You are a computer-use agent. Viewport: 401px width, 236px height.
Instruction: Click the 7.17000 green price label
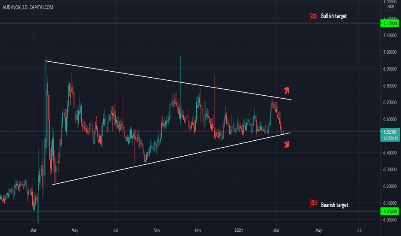[390, 24]
